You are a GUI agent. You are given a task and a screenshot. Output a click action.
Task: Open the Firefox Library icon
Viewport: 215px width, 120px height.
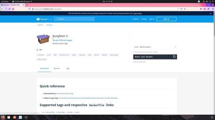pyautogui.click(x=201, y=9)
